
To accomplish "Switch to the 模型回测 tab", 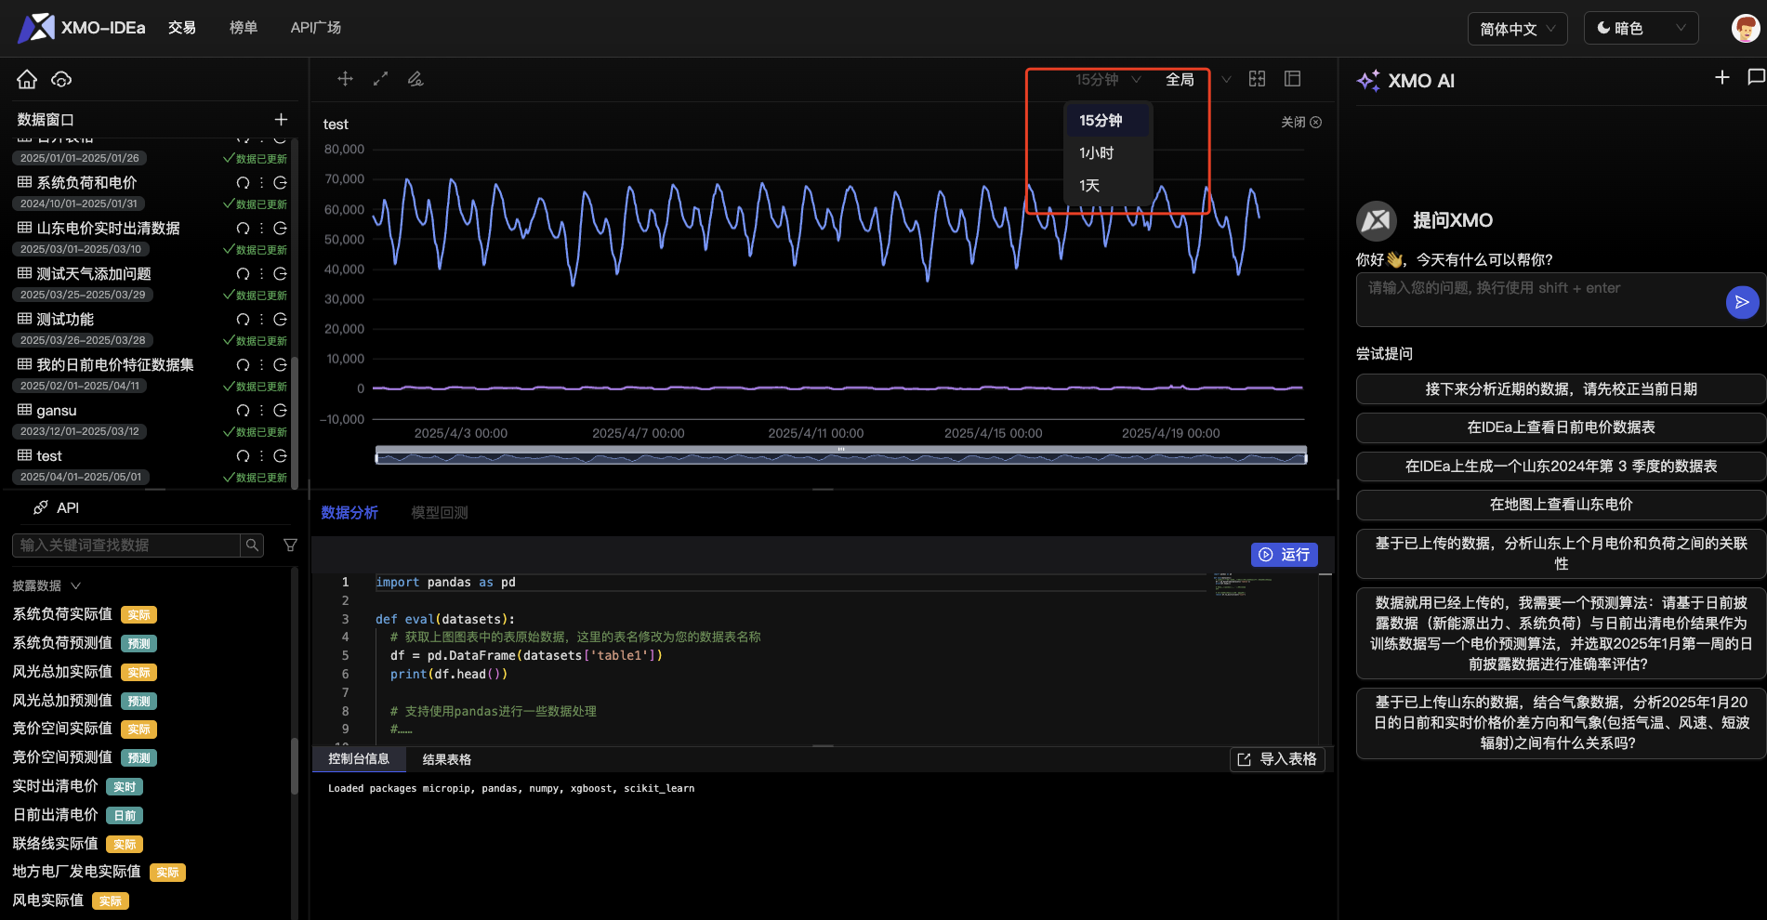I will 440,513.
